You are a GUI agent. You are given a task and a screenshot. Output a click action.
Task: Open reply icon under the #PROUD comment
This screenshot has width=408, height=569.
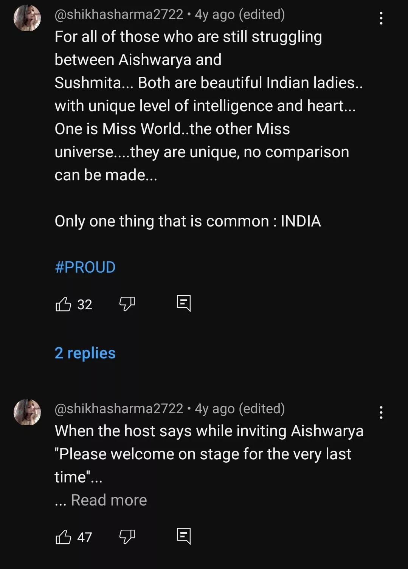pyautogui.click(x=184, y=303)
